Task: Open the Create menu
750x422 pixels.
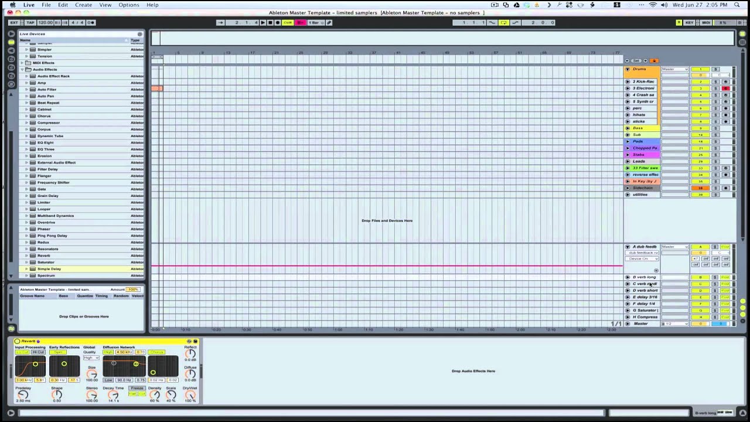Action: (83, 5)
